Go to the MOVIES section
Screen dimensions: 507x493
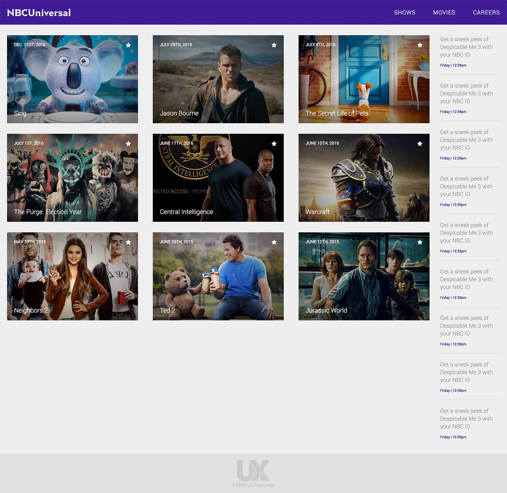[x=444, y=12]
